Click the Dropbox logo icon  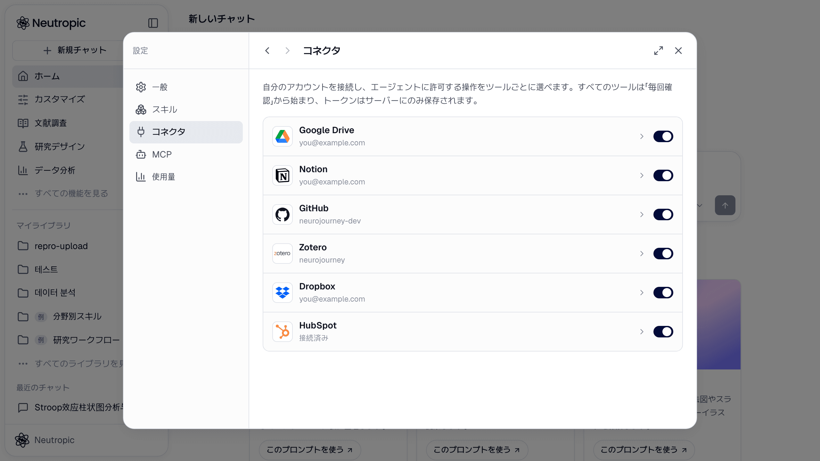coord(282,293)
